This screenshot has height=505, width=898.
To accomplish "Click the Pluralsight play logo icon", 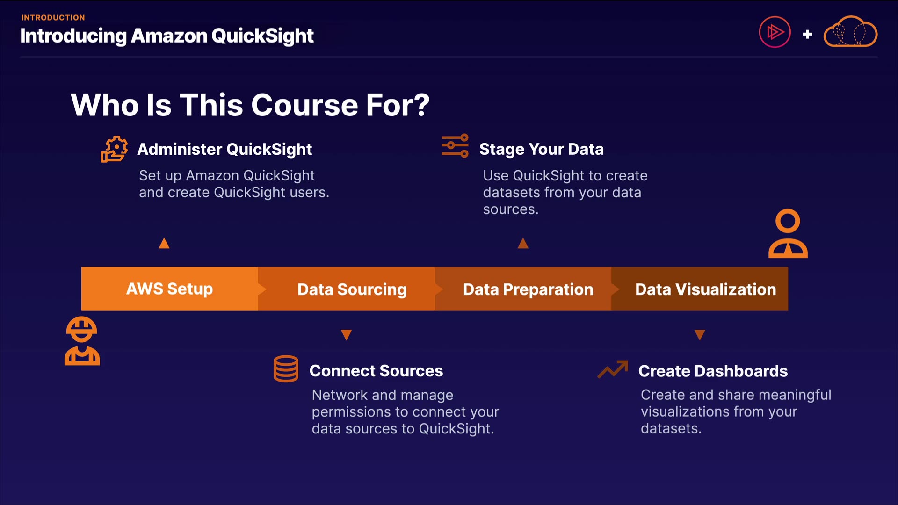I will 775,32.
